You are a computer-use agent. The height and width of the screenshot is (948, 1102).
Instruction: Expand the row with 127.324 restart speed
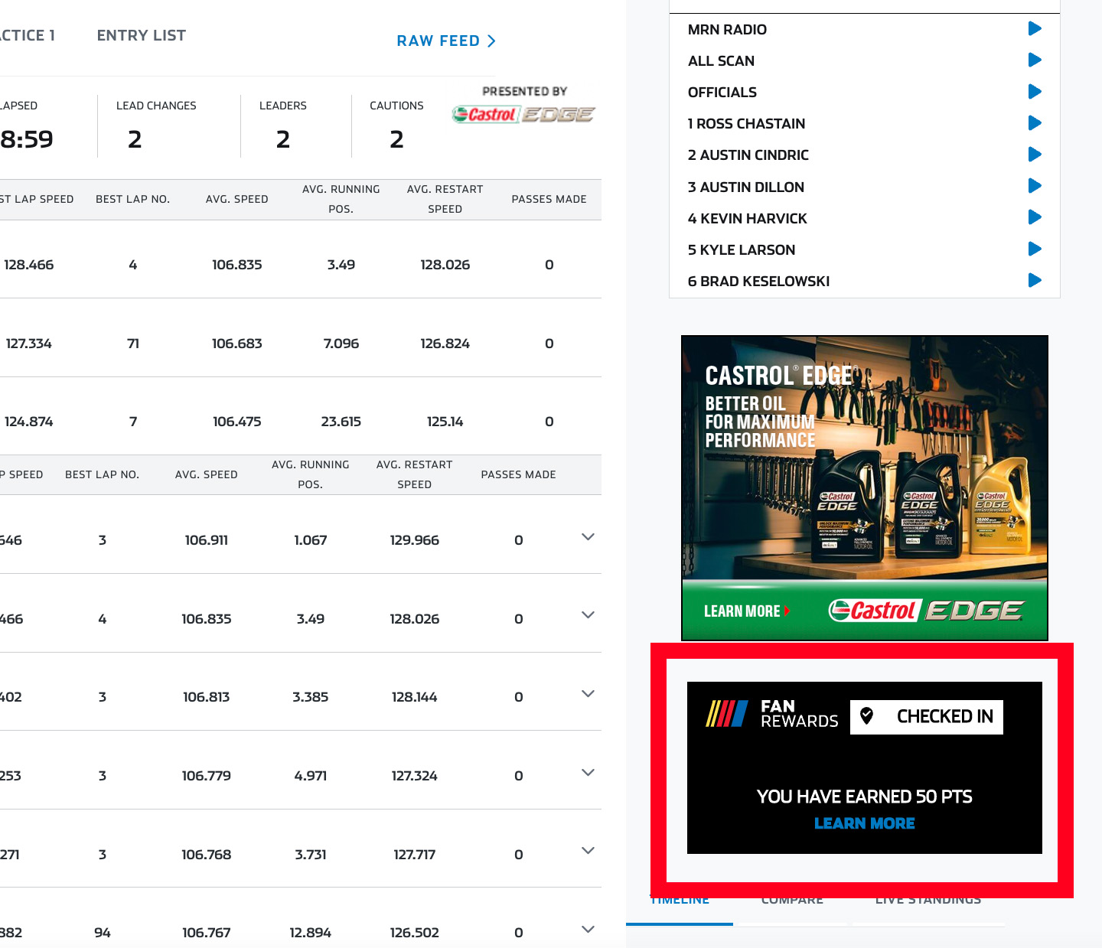588,773
